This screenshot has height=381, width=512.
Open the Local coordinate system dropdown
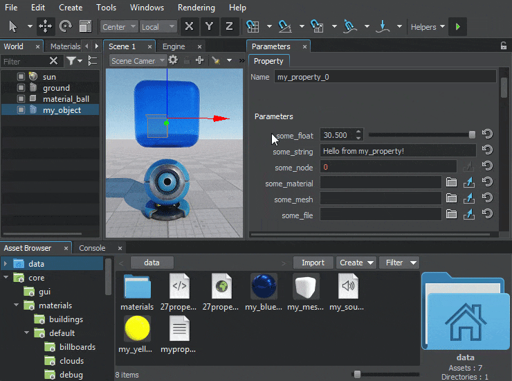(x=158, y=27)
